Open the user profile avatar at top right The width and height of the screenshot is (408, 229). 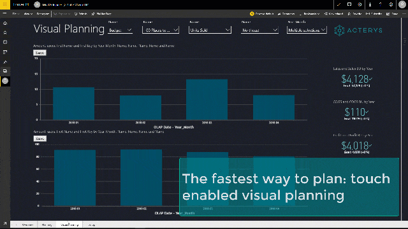tap(402, 4)
